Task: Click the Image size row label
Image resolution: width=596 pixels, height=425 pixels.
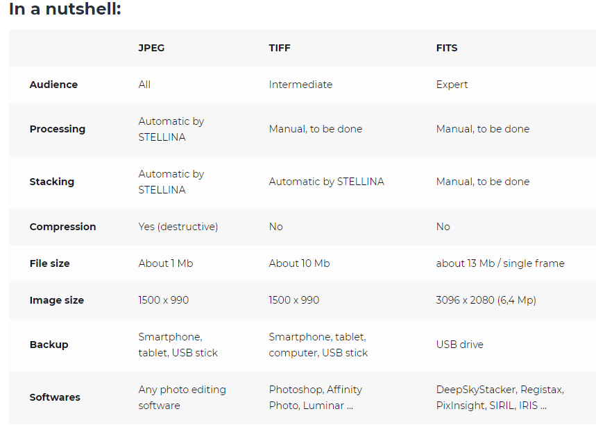Action: pyautogui.click(x=57, y=300)
